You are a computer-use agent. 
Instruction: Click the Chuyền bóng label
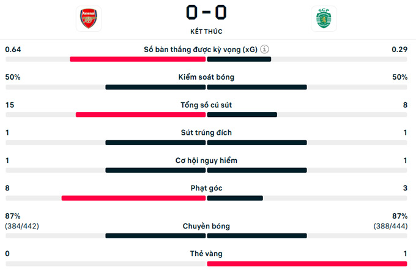206,226
